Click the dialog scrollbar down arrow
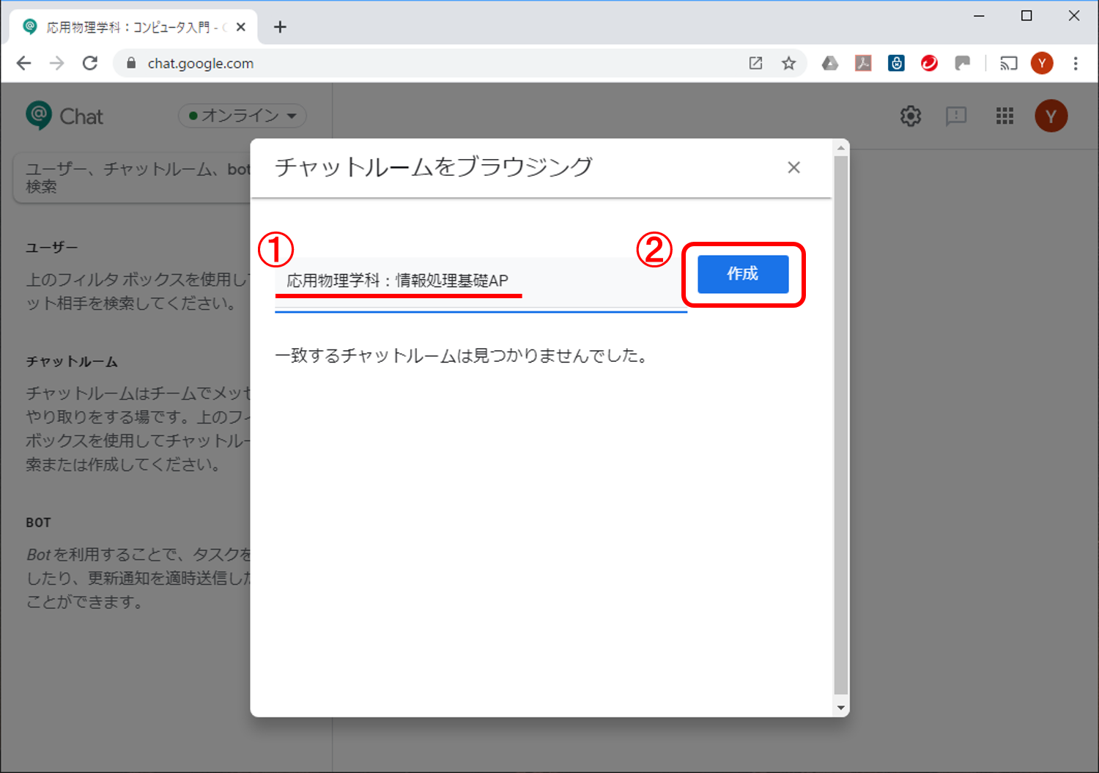The width and height of the screenshot is (1099, 773). pos(841,708)
